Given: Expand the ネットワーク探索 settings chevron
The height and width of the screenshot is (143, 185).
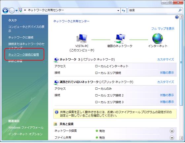Looking at the screenshot, I should 172,131.
